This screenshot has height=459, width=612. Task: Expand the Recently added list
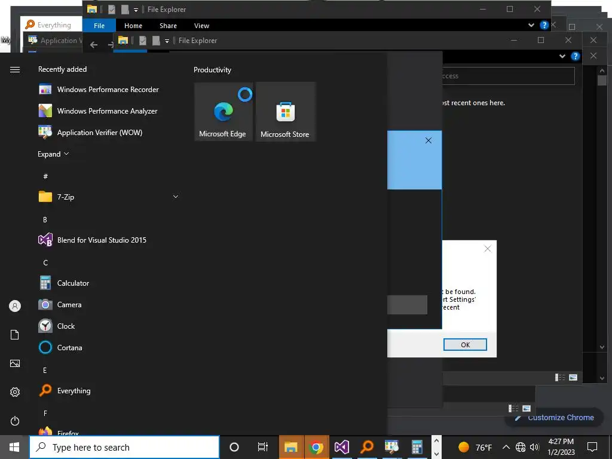(53, 154)
